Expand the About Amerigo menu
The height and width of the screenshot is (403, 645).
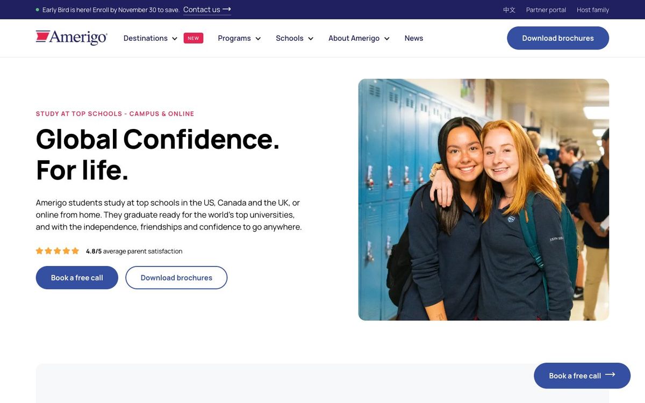(359, 38)
